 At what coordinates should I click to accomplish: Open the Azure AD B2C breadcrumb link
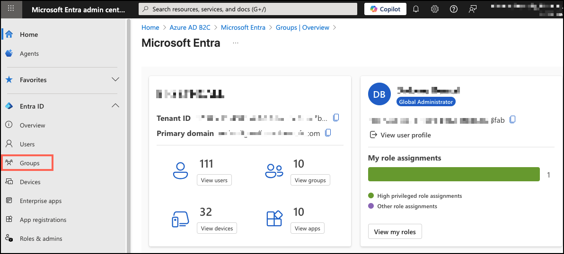click(190, 27)
